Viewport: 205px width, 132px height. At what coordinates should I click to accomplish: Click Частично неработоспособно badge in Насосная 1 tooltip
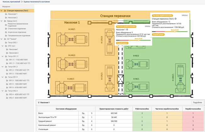(x=126, y=26)
